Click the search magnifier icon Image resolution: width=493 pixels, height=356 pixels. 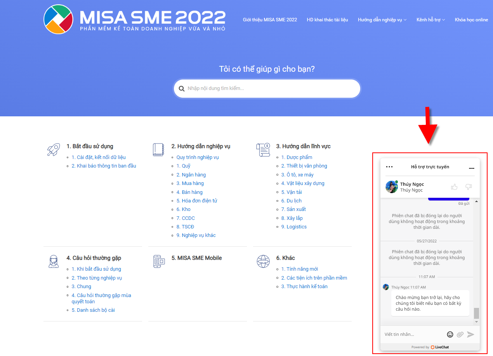tap(182, 89)
